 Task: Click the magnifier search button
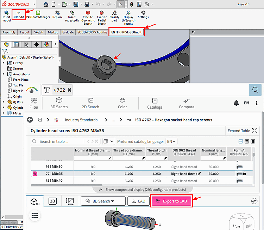255,90
